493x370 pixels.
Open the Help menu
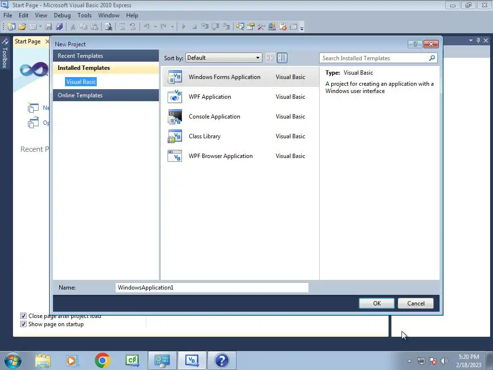point(132,15)
